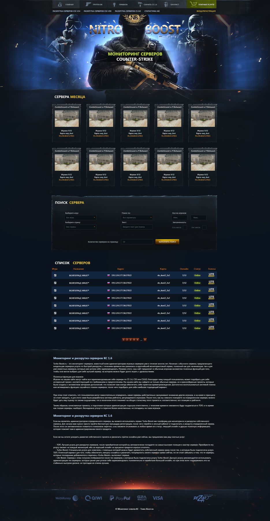Tick the Есть места checkbox
Image resolution: width=270 pixels, height=521 pixels.
click(x=185, y=228)
